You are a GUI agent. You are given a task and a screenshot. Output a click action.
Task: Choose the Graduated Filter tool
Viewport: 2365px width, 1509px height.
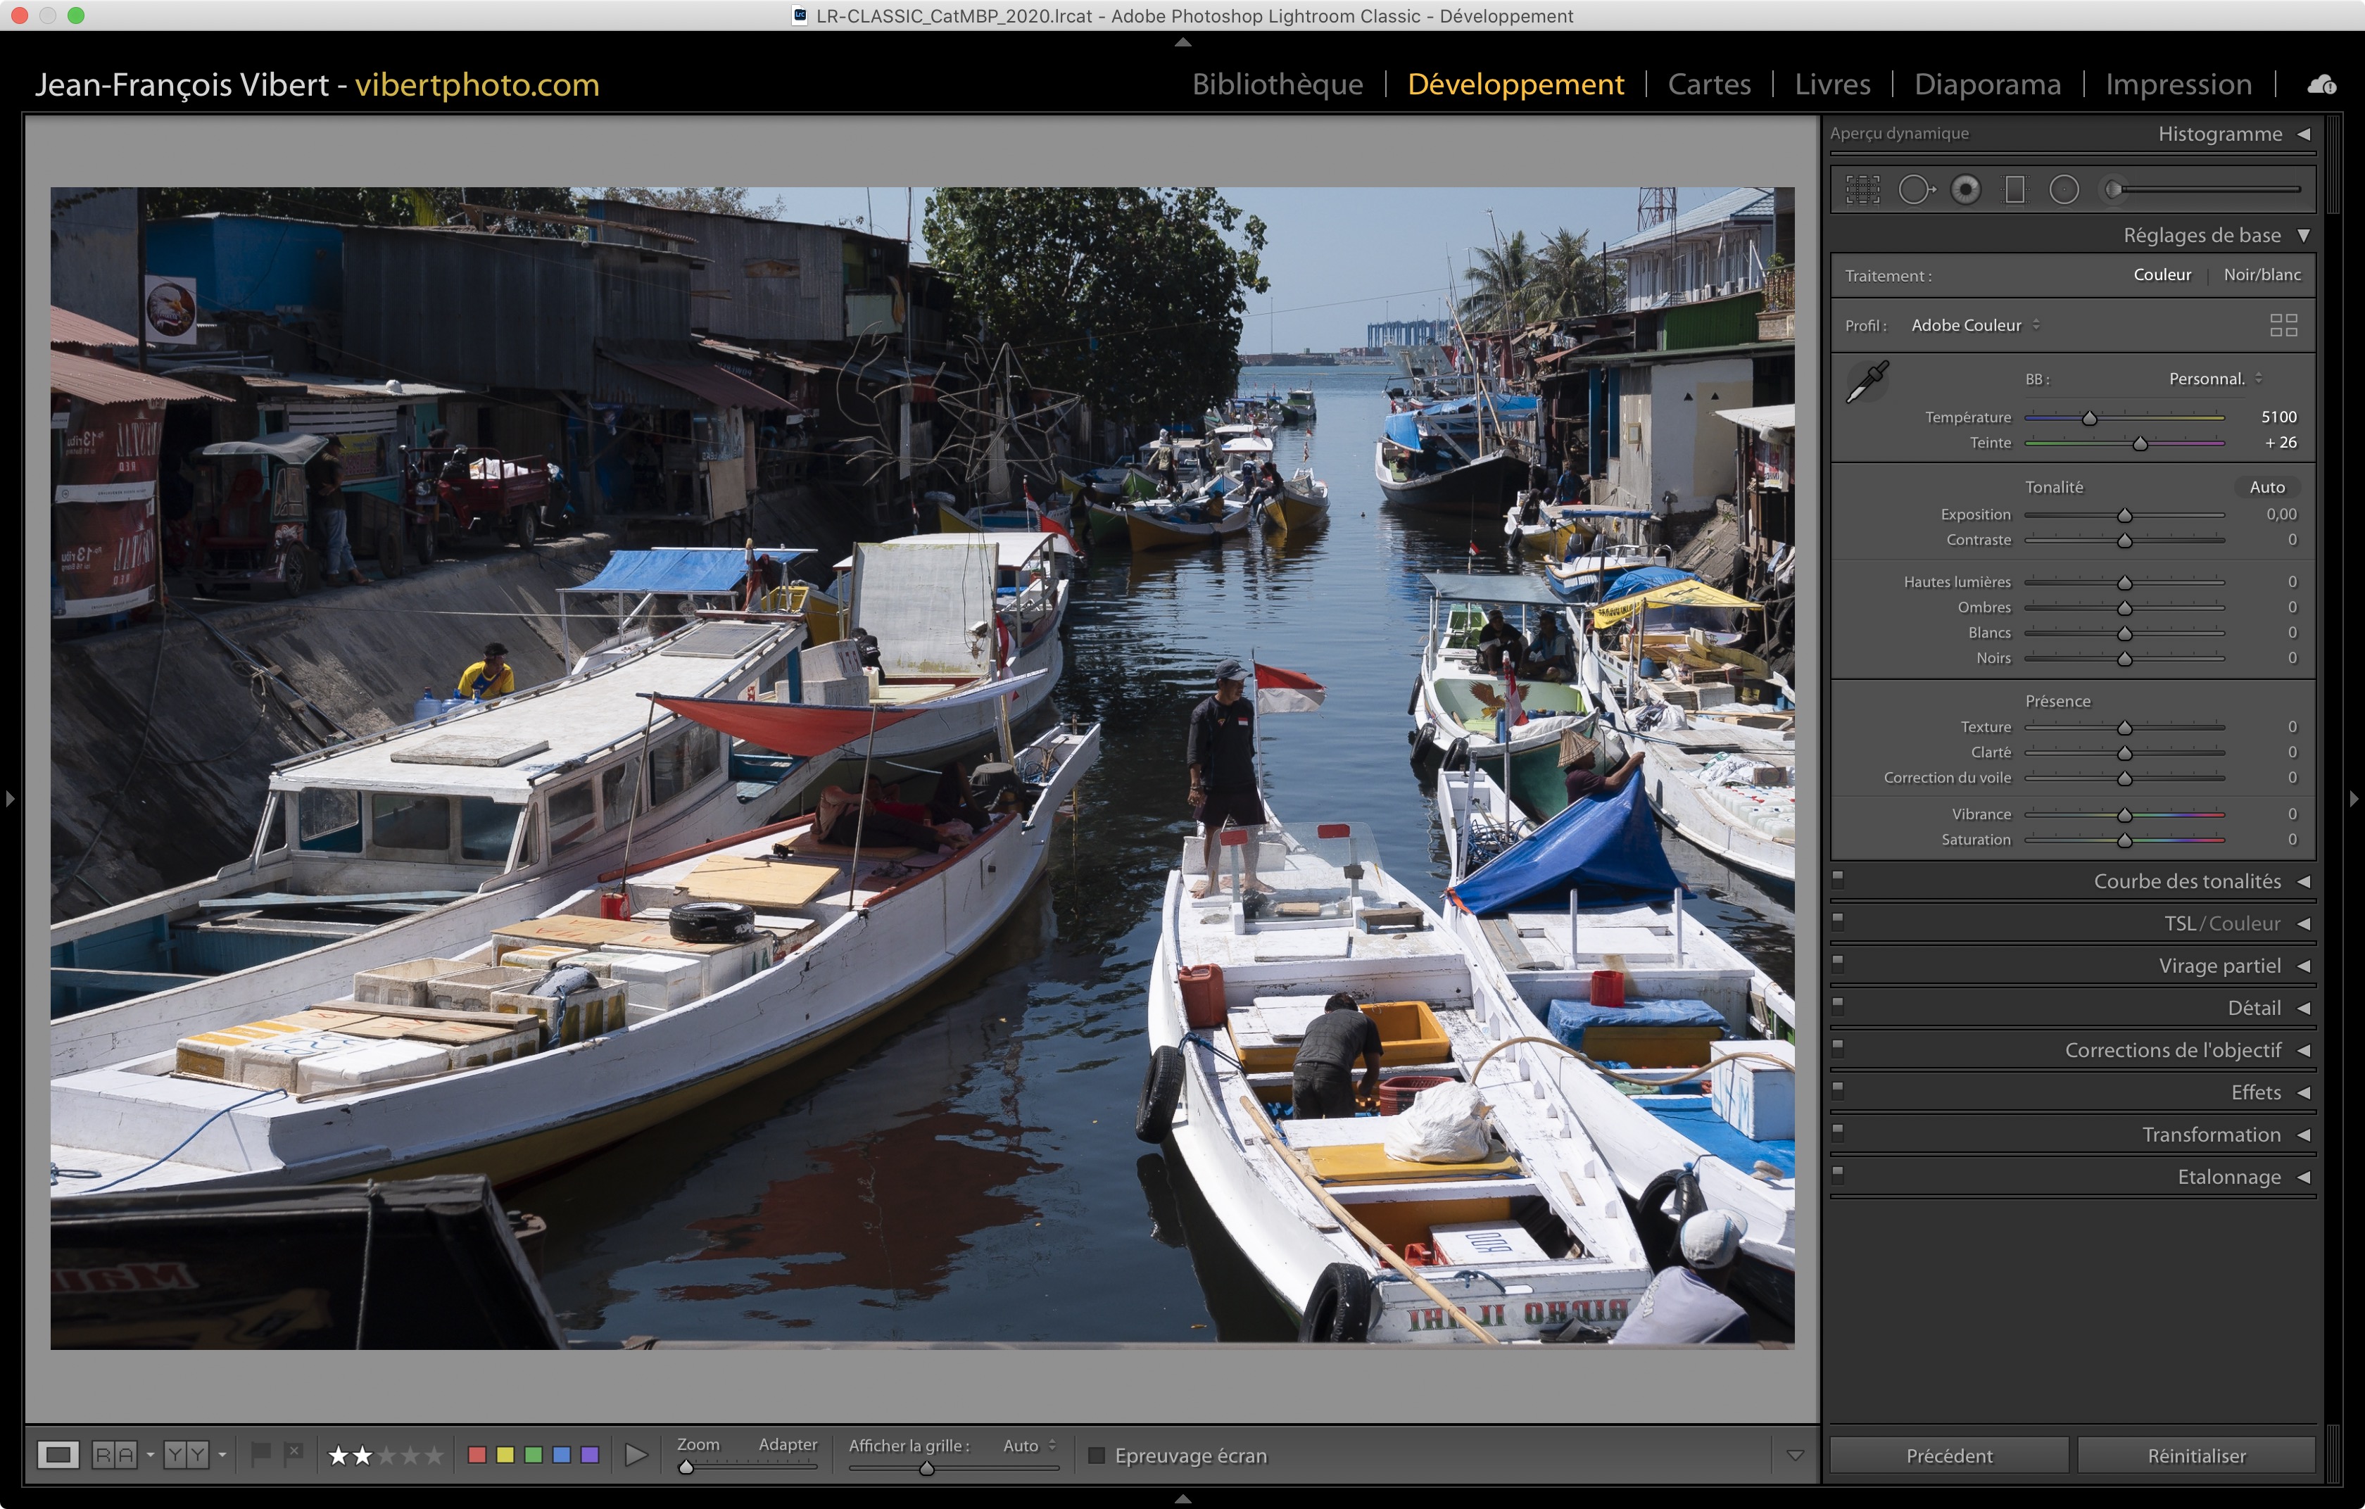[x=2014, y=189]
